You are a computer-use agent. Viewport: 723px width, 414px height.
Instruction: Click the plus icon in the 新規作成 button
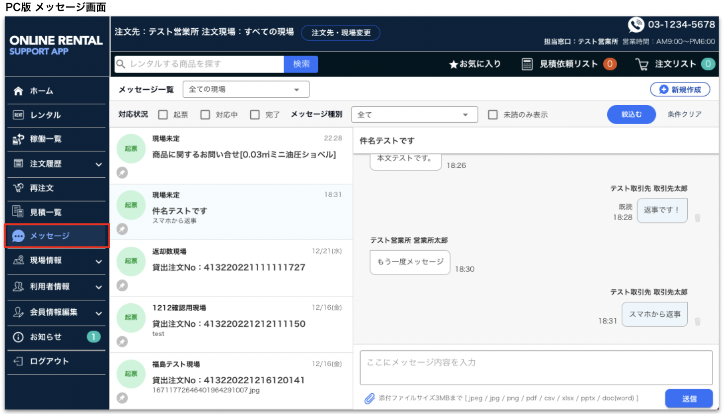tap(664, 90)
